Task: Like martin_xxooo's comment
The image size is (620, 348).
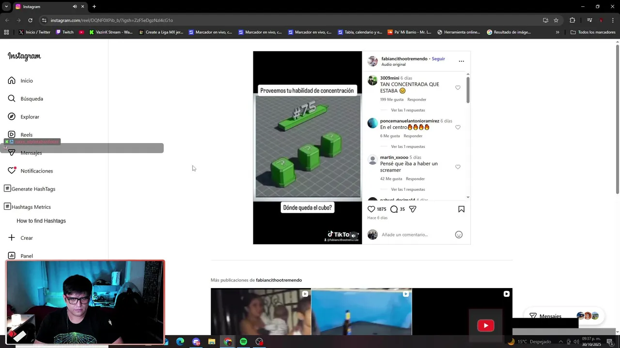Action: 458,167
